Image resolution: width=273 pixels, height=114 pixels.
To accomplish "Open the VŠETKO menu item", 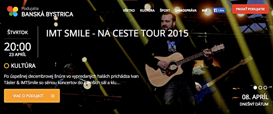I will pyautogui.click(x=129, y=10).
